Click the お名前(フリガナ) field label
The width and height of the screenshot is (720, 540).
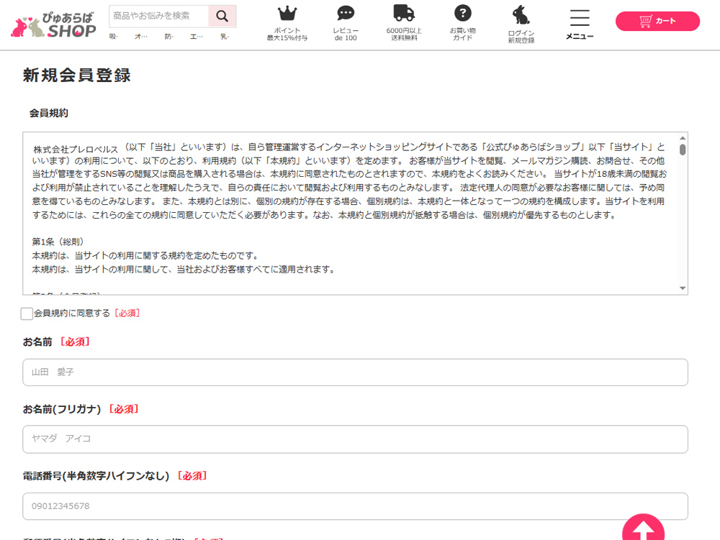pyautogui.click(x=61, y=409)
